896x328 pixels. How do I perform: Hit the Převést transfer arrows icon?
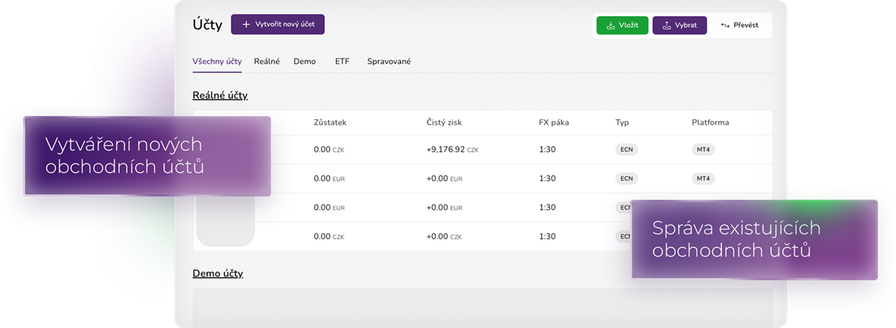point(725,26)
